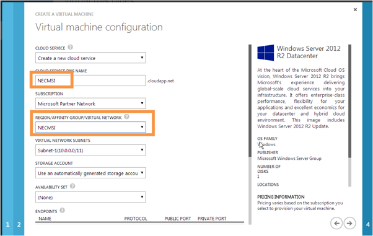Click the NAME endpoints column header
This screenshot has width=373, height=236.
click(x=45, y=219)
